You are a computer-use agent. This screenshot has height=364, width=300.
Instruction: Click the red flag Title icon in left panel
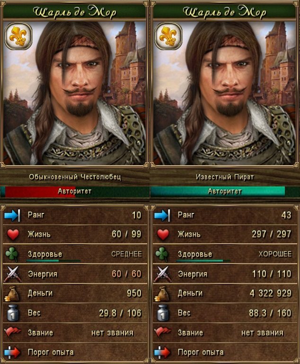point(12,333)
